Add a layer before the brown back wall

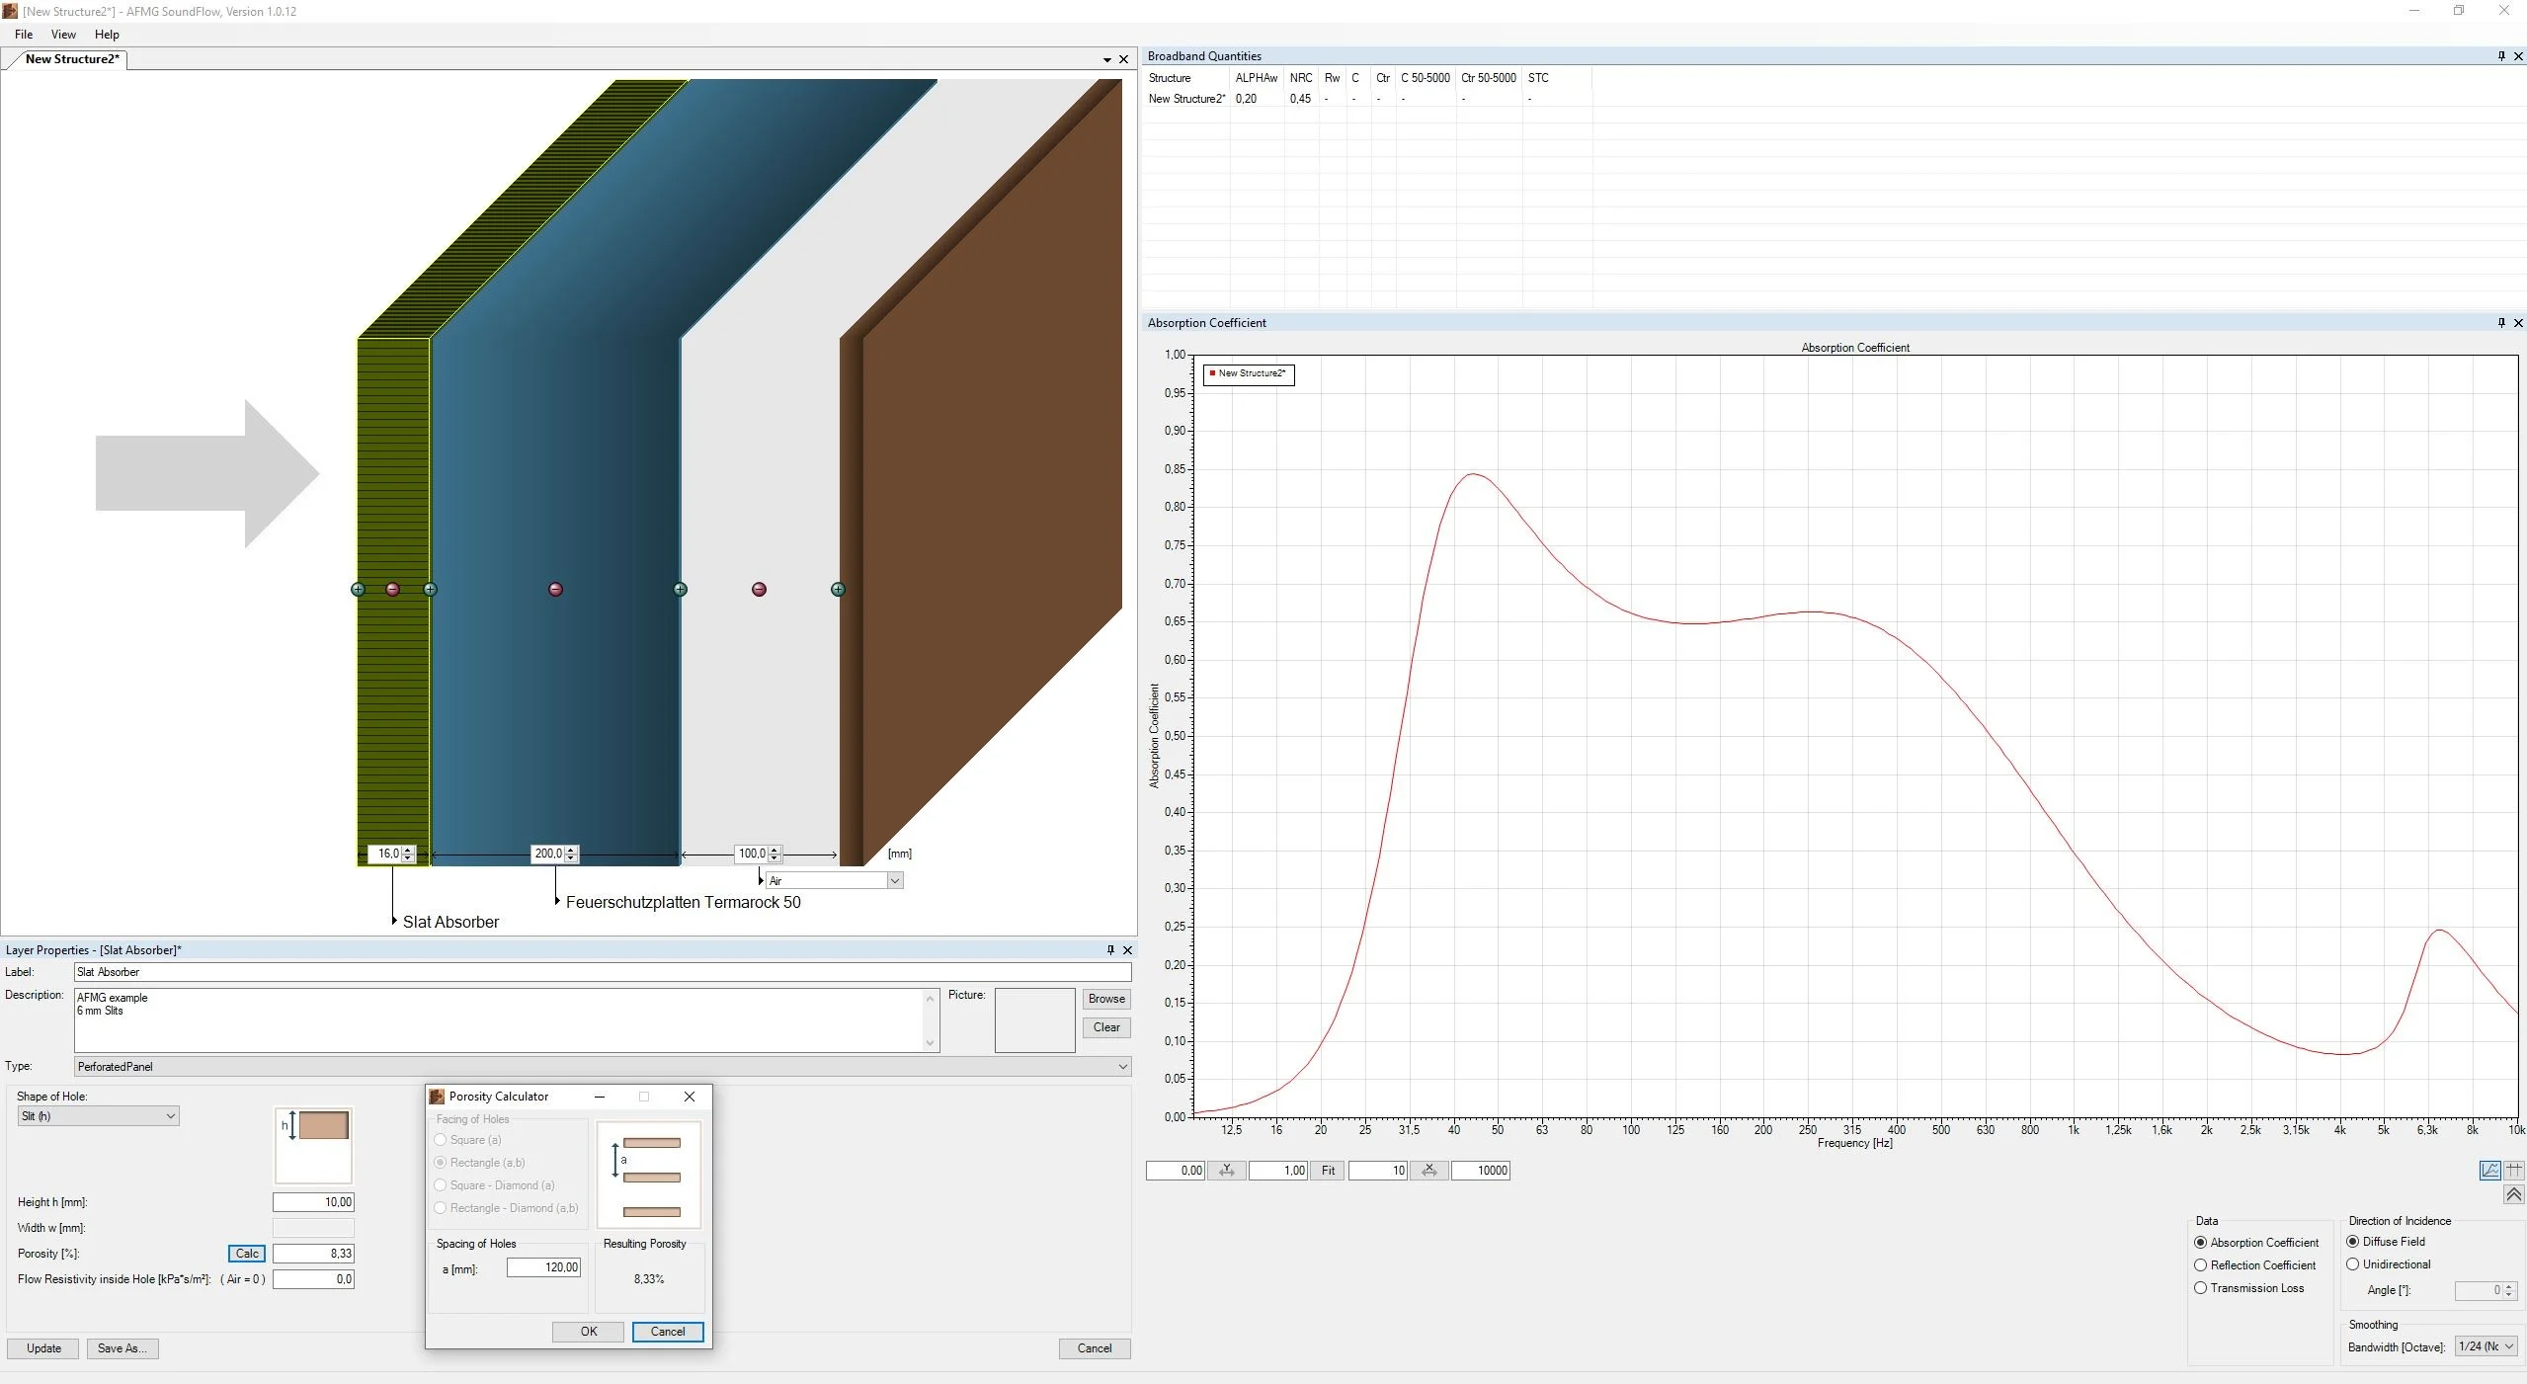pyautogui.click(x=838, y=590)
